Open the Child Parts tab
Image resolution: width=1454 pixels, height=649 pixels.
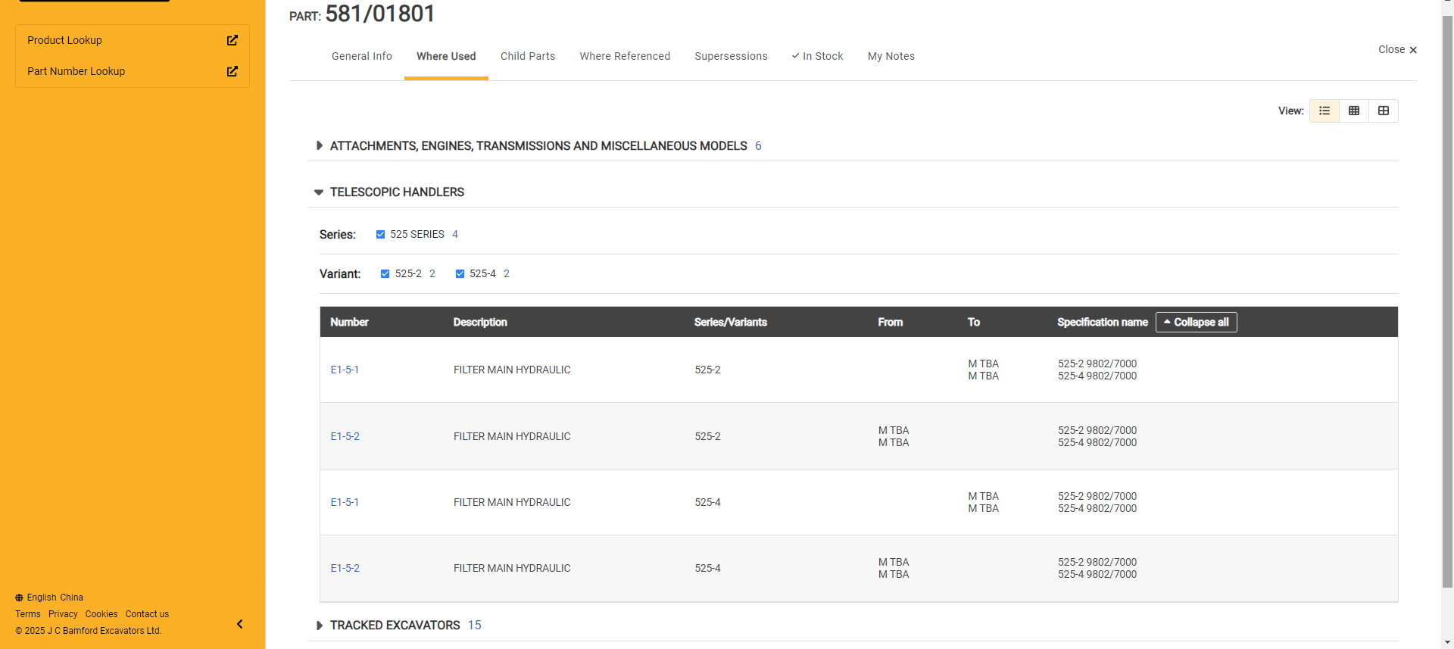click(528, 56)
